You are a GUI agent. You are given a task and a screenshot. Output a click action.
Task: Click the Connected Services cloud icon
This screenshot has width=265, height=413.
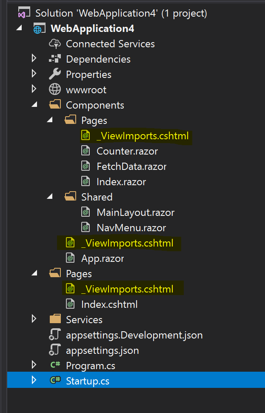[55, 43]
